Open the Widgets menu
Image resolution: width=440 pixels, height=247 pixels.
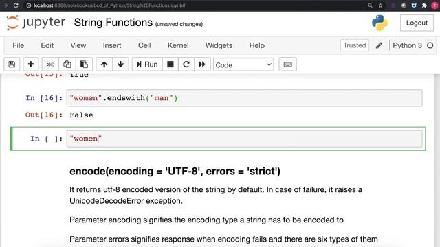[x=219, y=45]
